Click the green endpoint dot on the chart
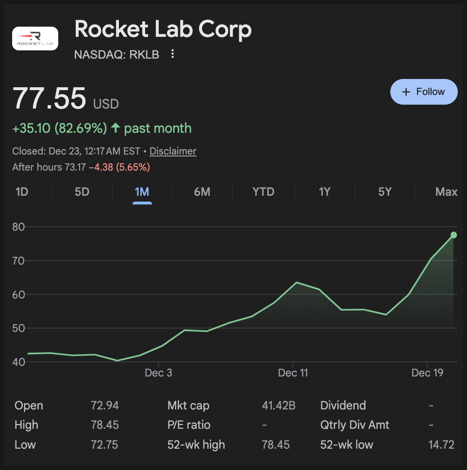Viewport: 467px width, 470px height. click(x=453, y=235)
